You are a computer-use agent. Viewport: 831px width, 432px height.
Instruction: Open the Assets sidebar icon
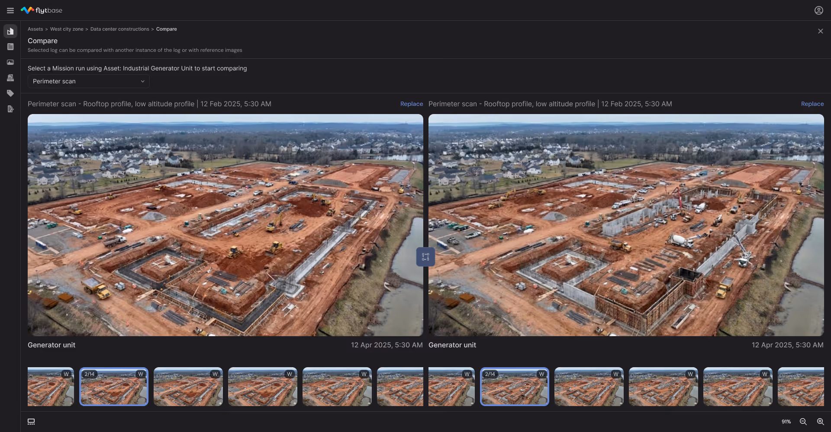point(10,31)
